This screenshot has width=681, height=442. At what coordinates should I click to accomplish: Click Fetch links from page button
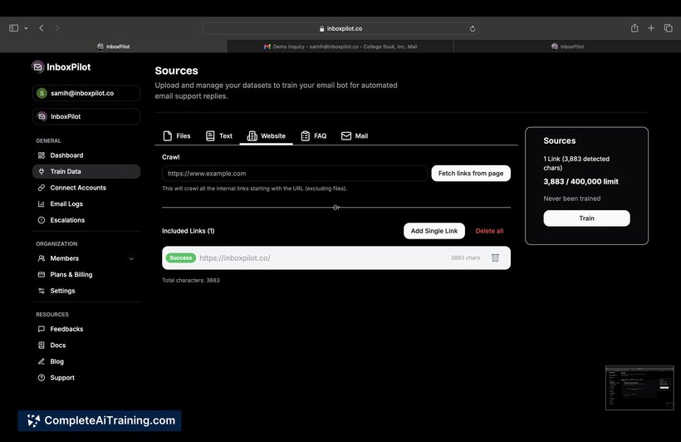pyautogui.click(x=471, y=174)
